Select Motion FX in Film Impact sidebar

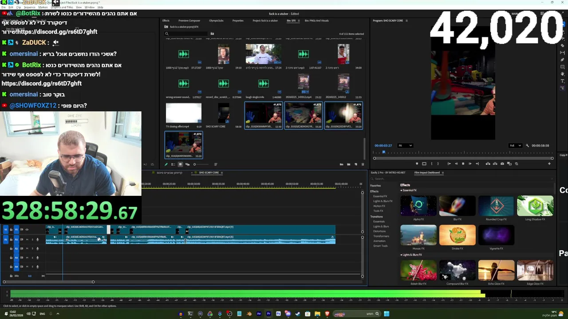pyautogui.click(x=379, y=206)
